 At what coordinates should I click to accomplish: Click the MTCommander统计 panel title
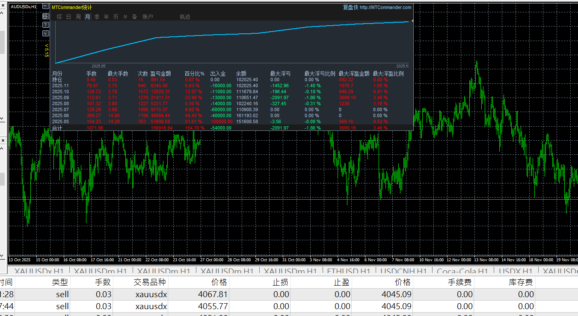tap(72, 7)
